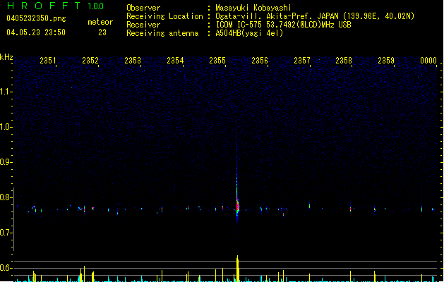Click the Receiving antenna label
This screenshot has width=444, height=282.
(x=162, y=33)
